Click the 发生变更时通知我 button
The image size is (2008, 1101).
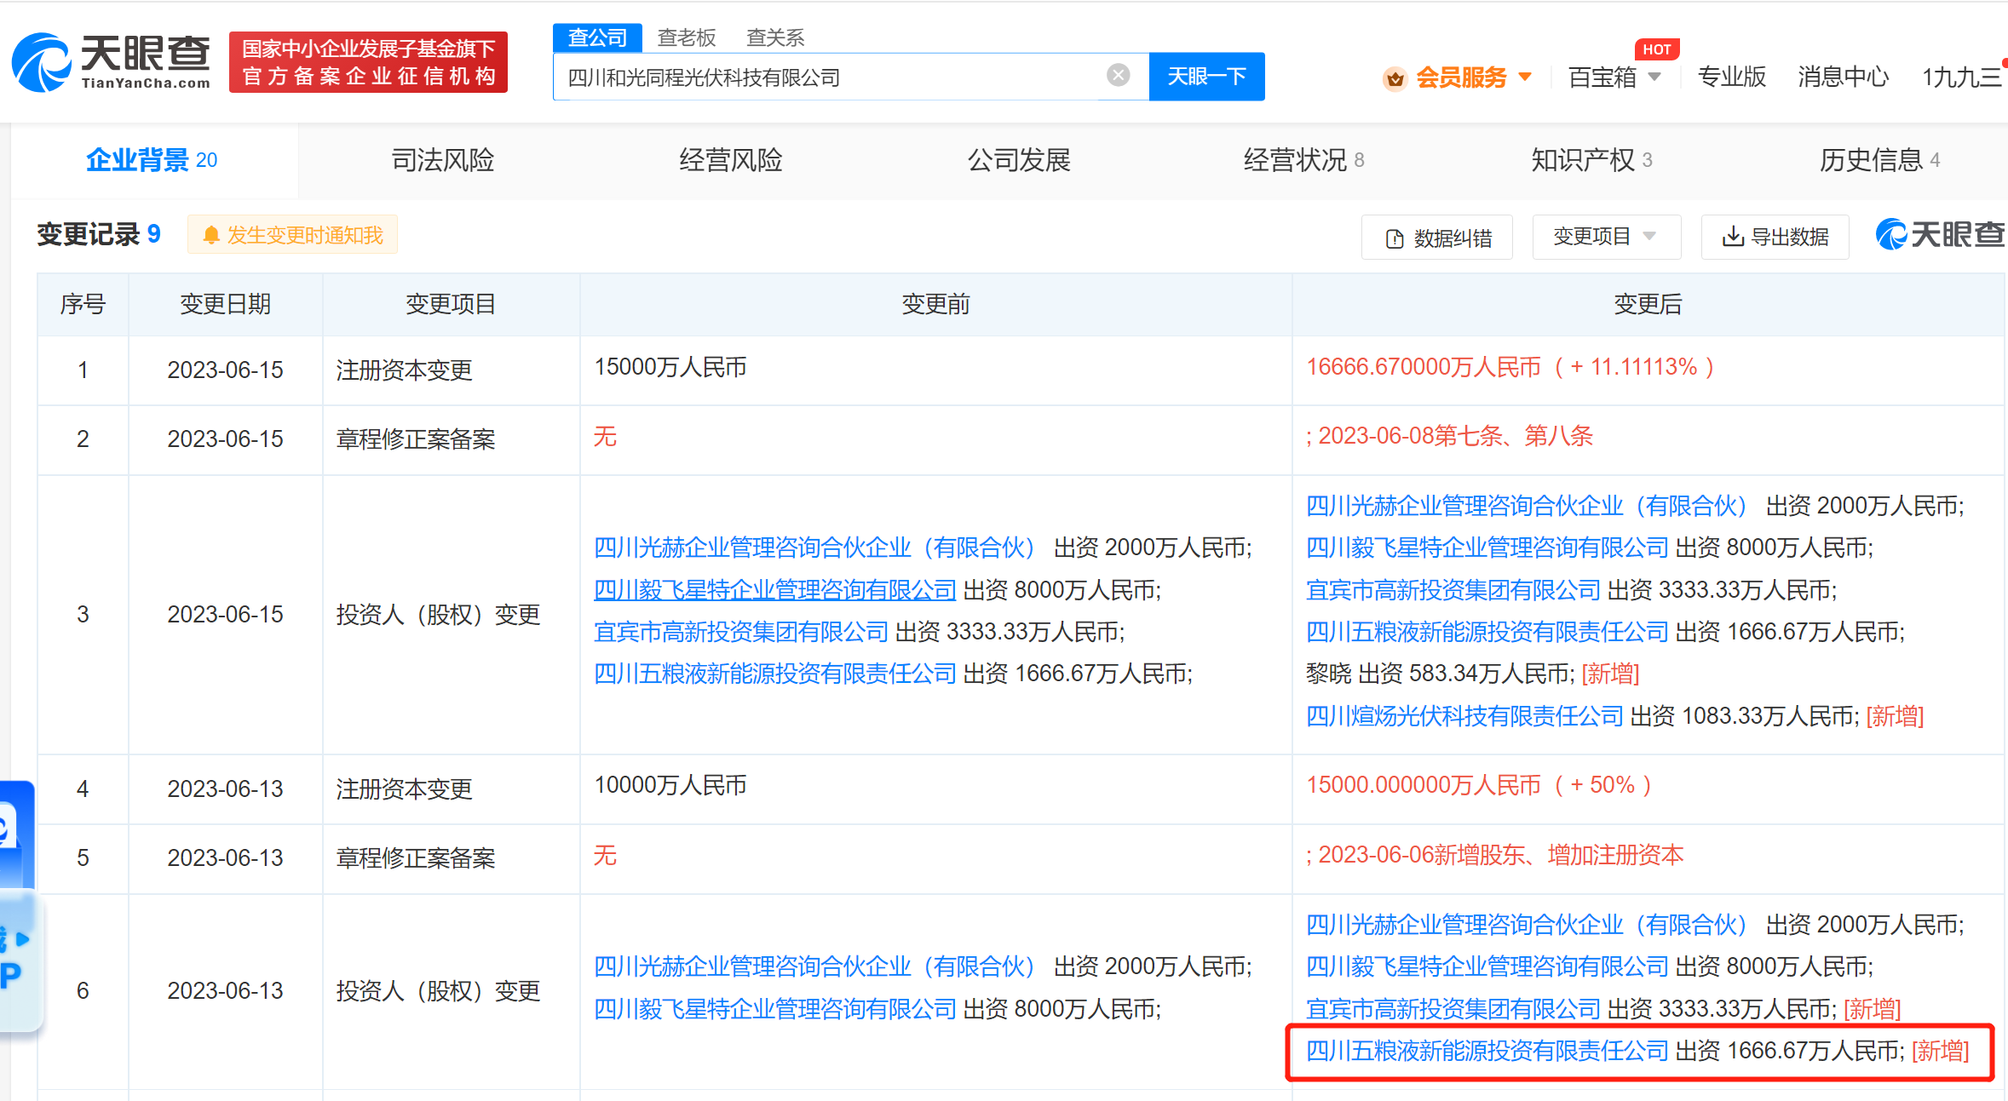click(293, 235)
